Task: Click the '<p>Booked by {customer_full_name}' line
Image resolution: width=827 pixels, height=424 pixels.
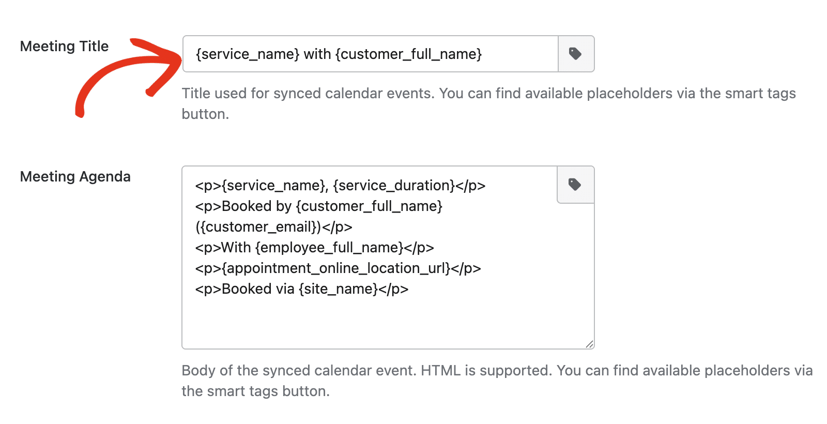Action: [319, 206]
